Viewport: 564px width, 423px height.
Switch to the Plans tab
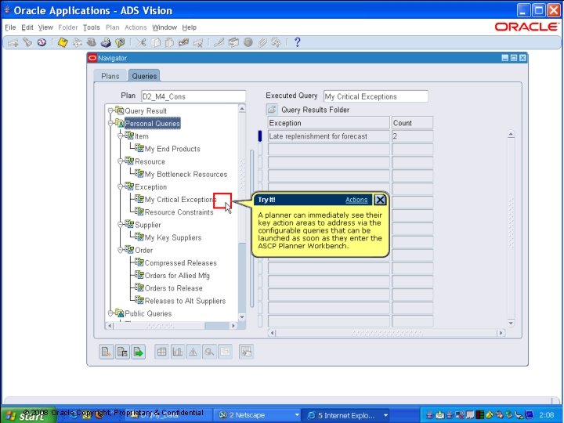tap(110, 76)
